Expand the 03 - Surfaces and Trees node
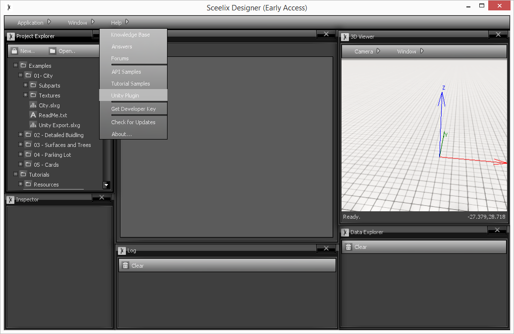This screenshot has width=514, height=334. coord(20,144)
